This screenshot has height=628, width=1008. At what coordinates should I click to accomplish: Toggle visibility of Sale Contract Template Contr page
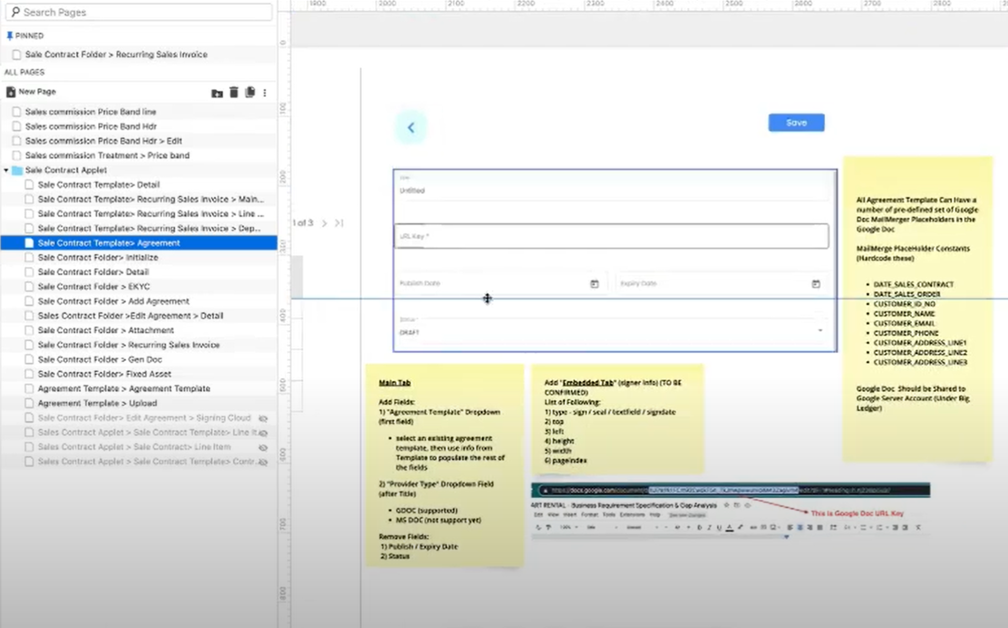(263, 463)
